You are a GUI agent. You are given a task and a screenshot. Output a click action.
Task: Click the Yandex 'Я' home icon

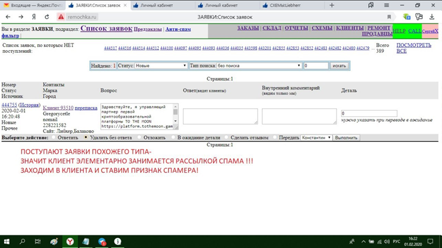coord(34,16)
